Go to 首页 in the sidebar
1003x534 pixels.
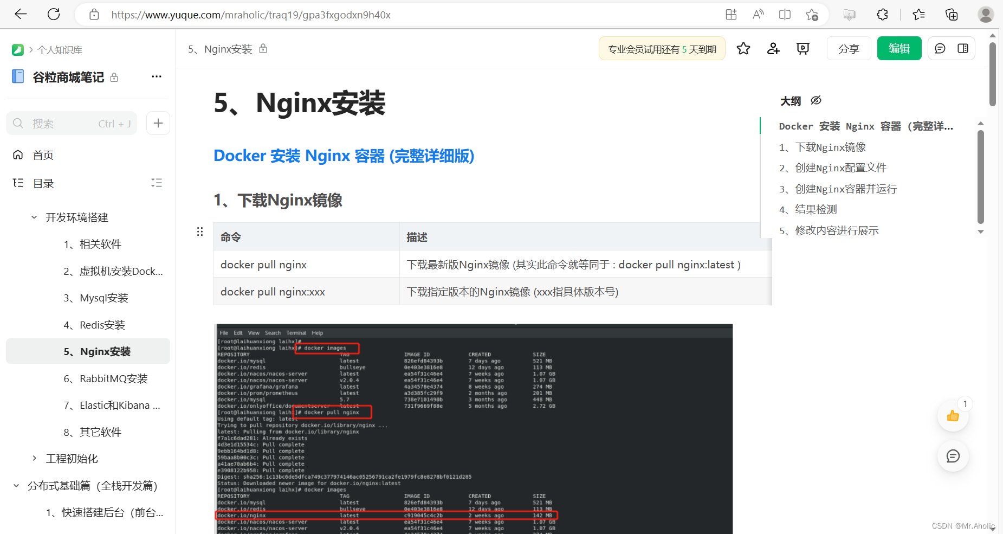tap(43, 155)
